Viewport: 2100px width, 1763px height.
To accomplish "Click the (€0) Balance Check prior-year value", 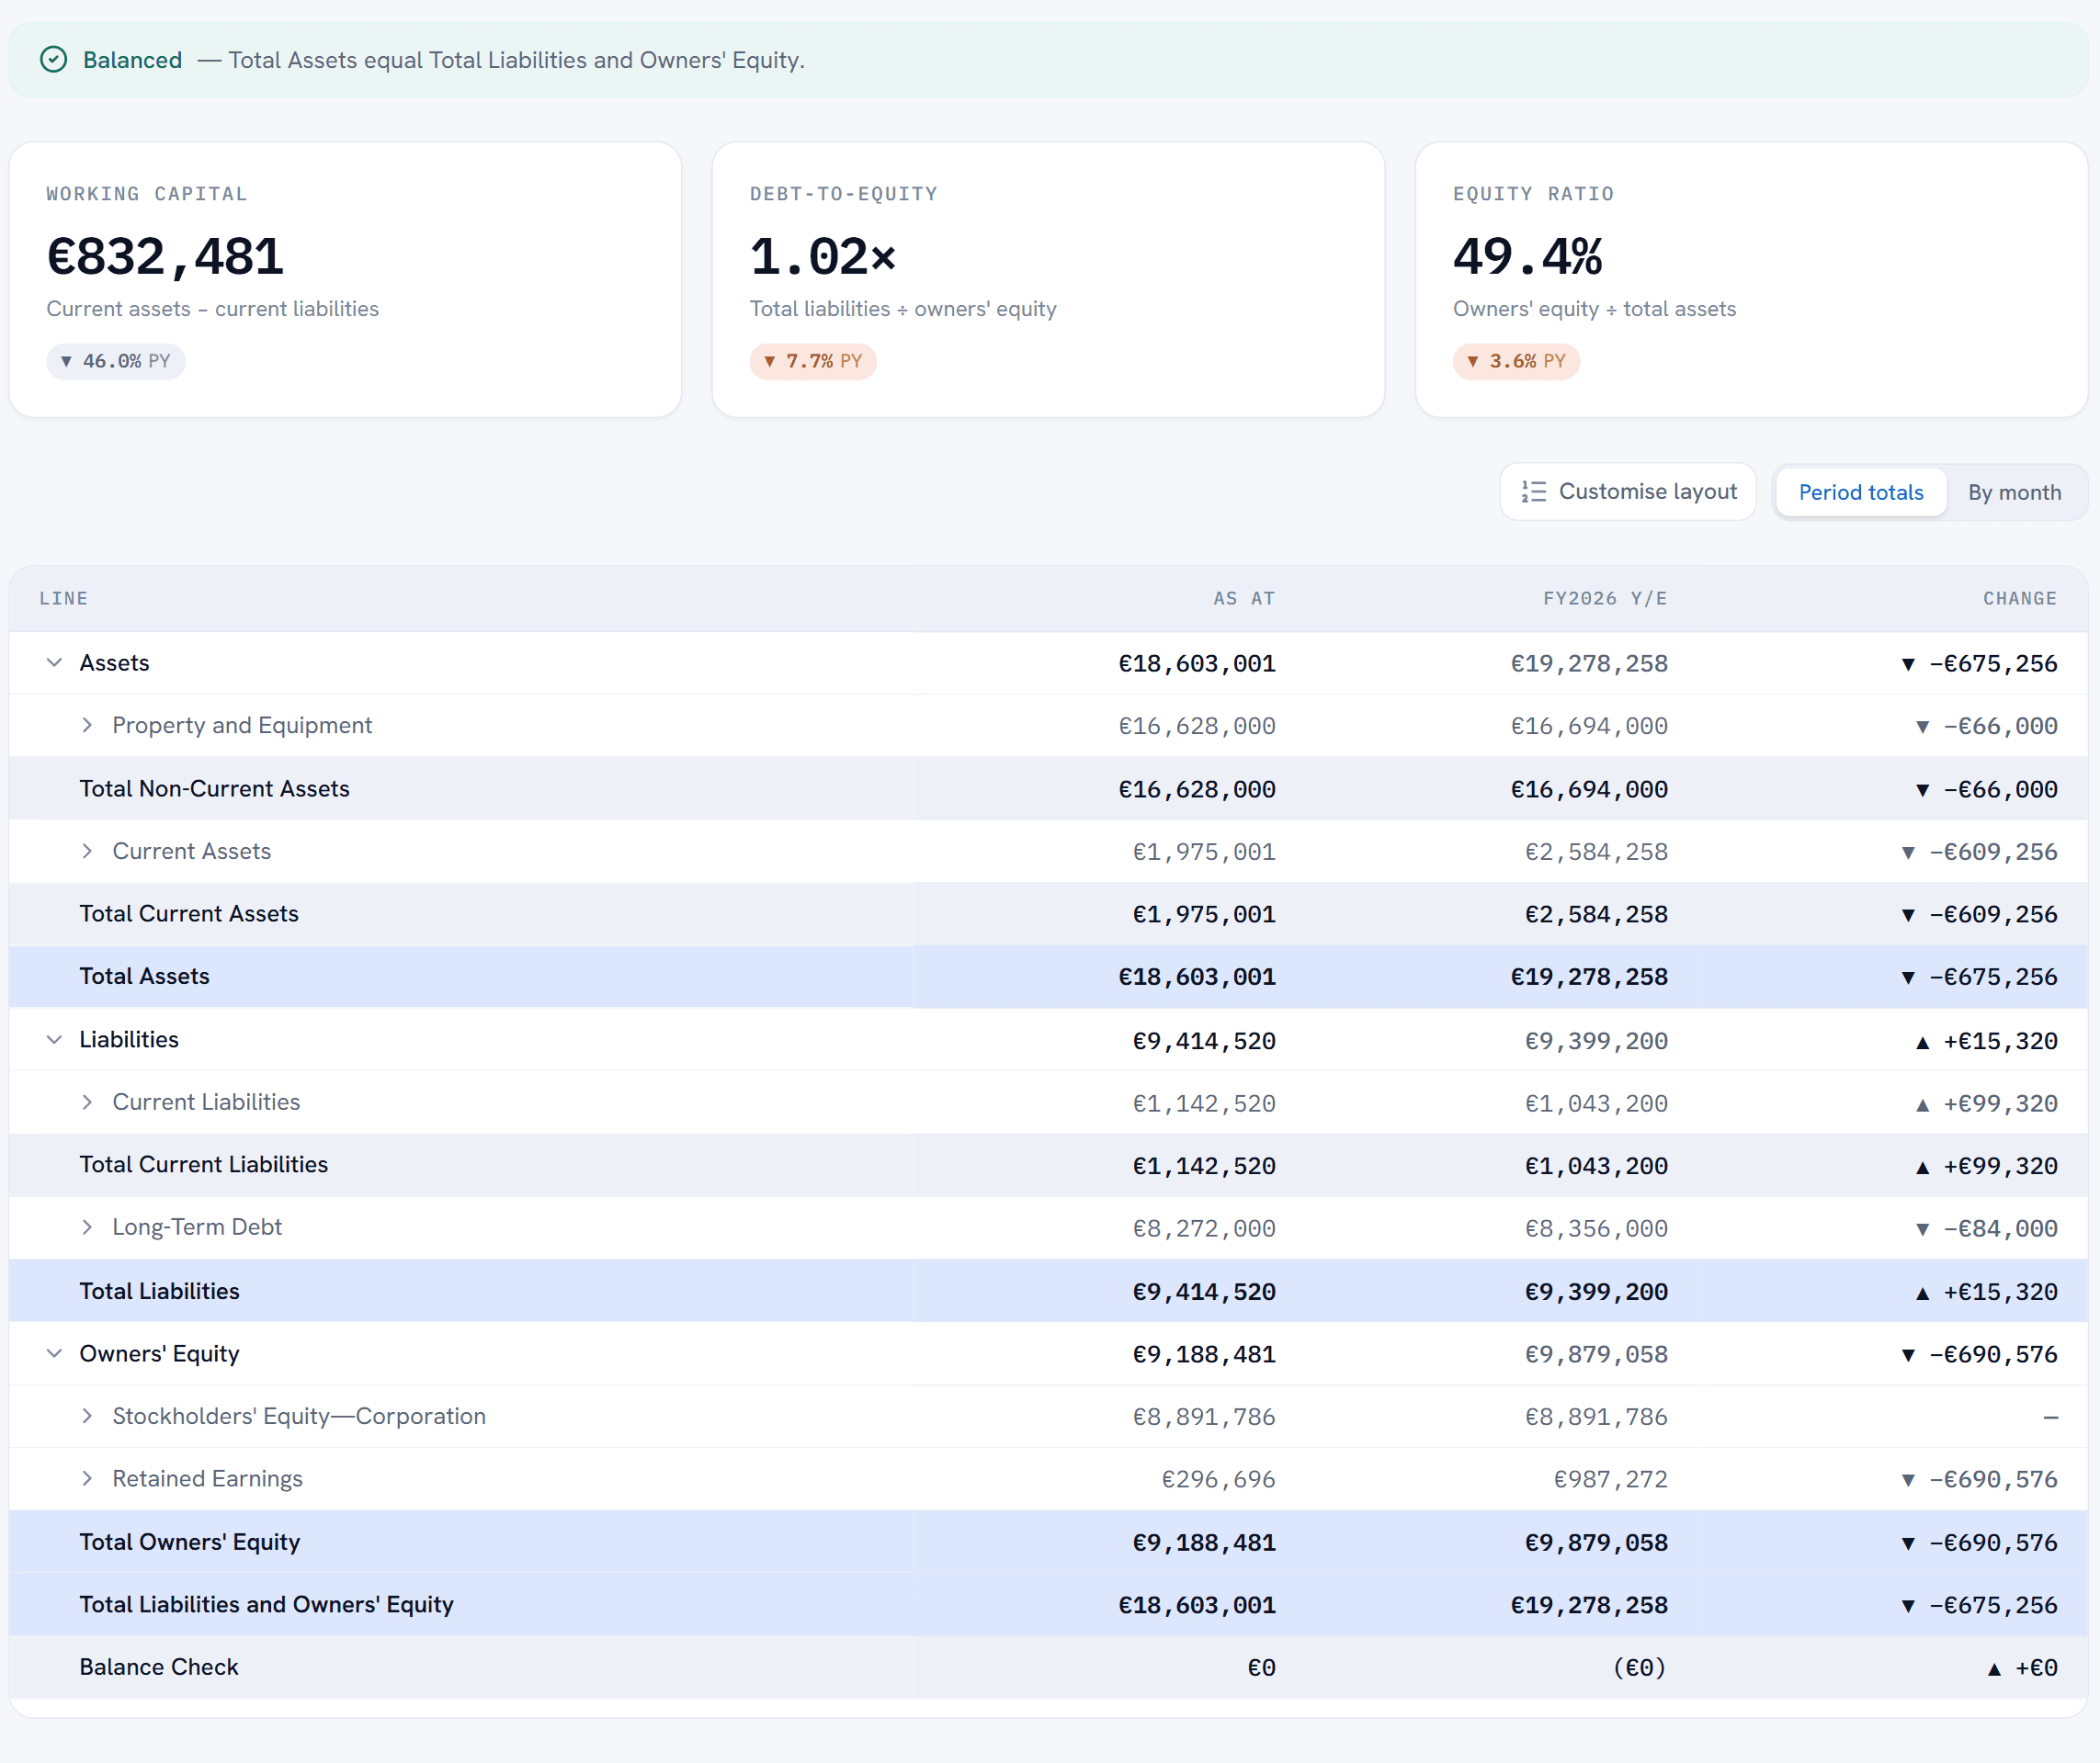I will pos(1640,1667).
